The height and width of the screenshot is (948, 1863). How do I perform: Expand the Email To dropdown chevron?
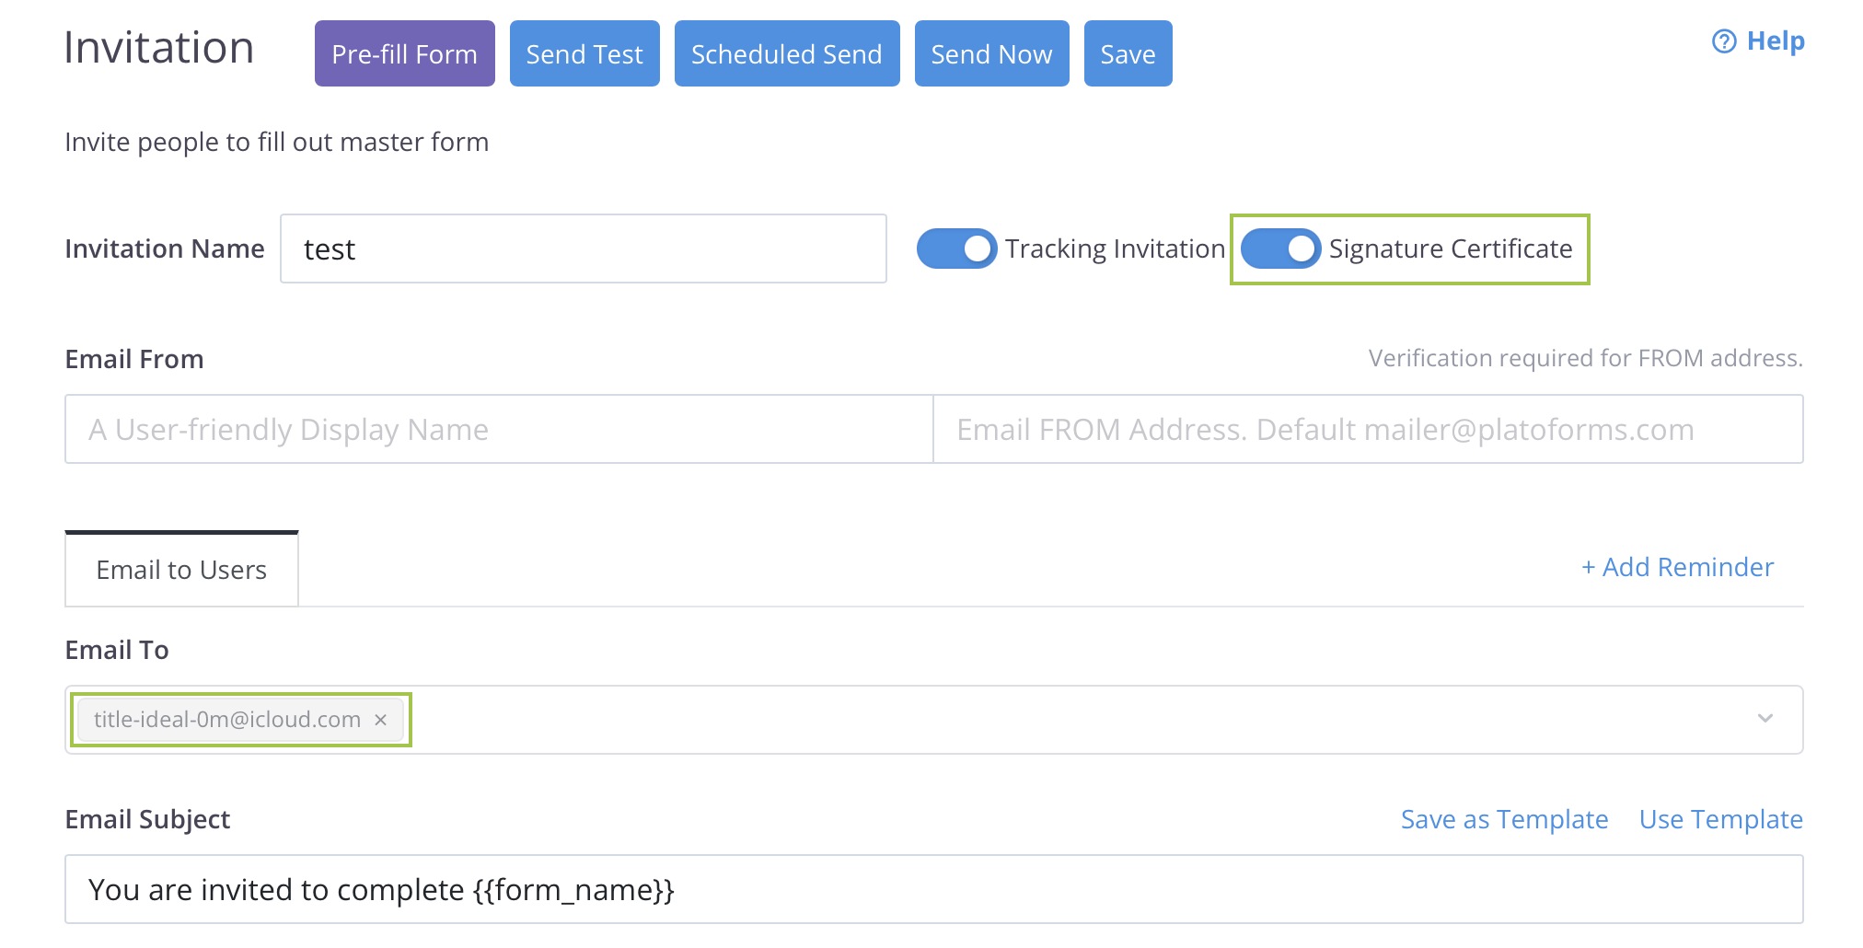point(1765,719)
